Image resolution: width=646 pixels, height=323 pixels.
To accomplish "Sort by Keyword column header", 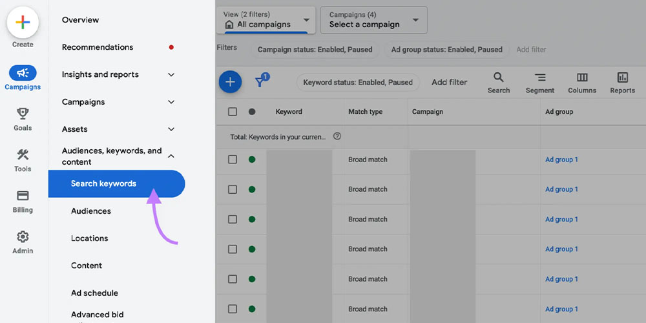I will 288,112.
